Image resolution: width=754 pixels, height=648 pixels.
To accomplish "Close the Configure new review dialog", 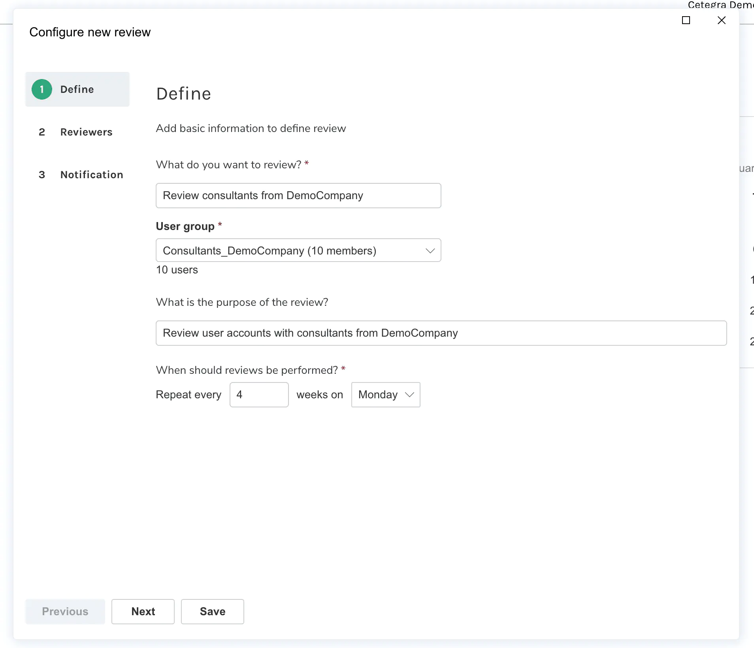I will (721, 20).
